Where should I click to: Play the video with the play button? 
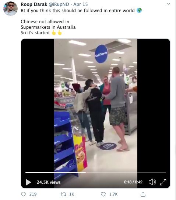pos(28,182)
